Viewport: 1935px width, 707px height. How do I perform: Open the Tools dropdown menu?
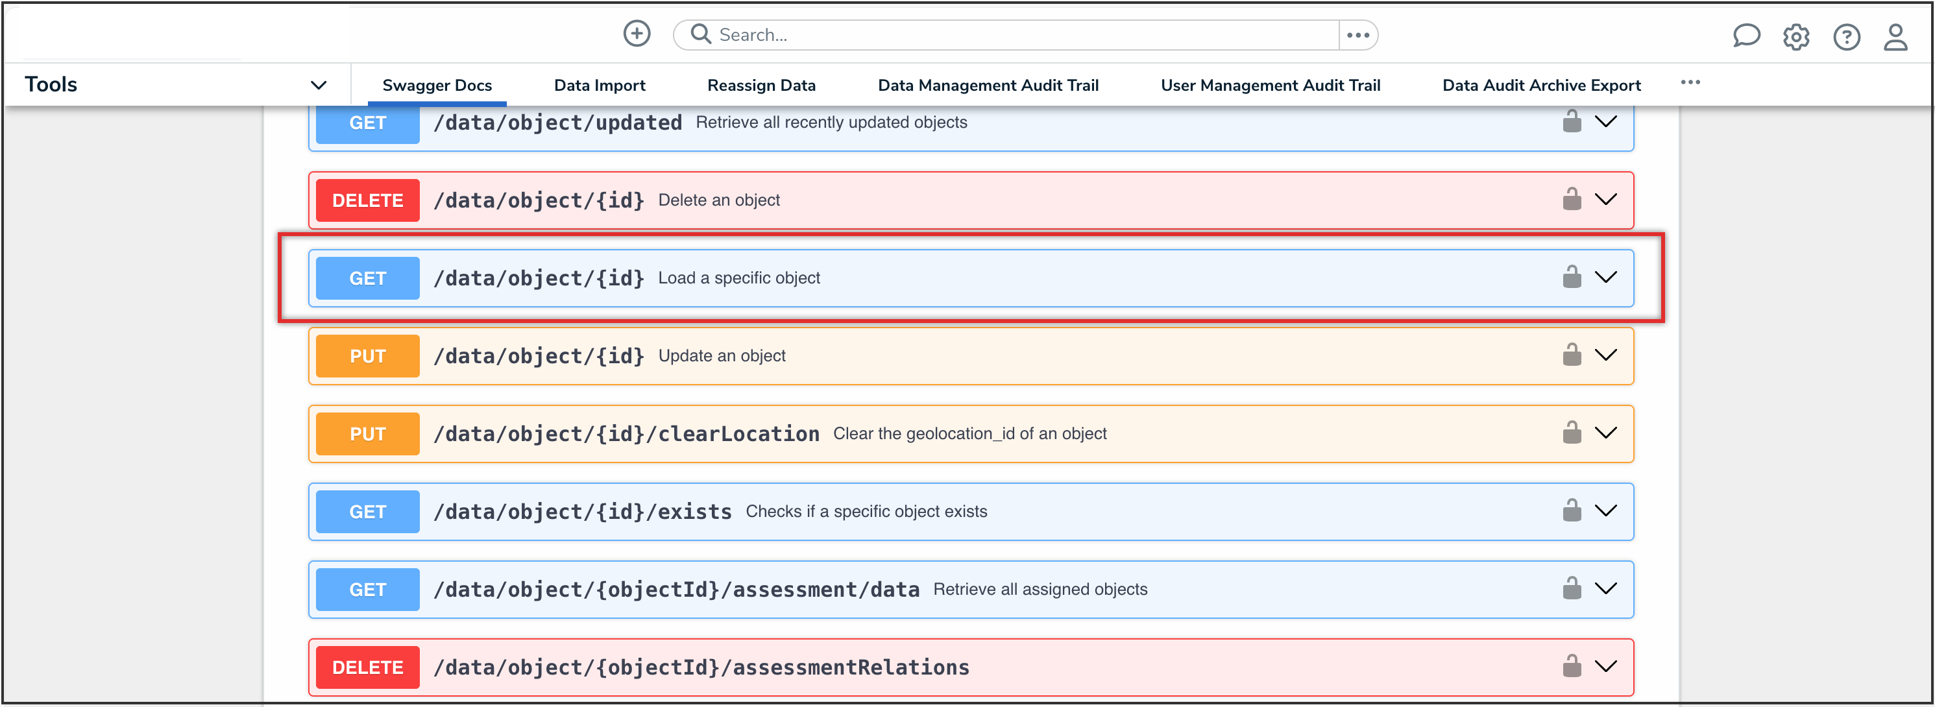[x=319, y=85]
